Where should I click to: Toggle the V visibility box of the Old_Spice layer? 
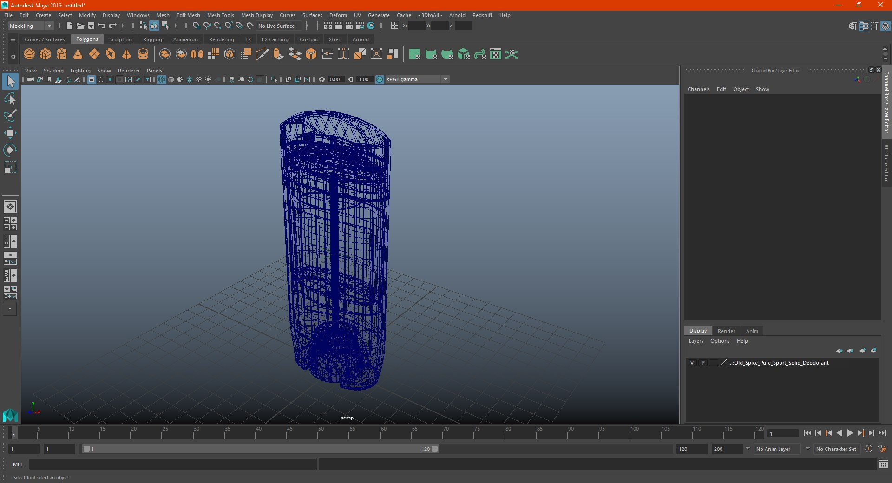click(692, 363)
